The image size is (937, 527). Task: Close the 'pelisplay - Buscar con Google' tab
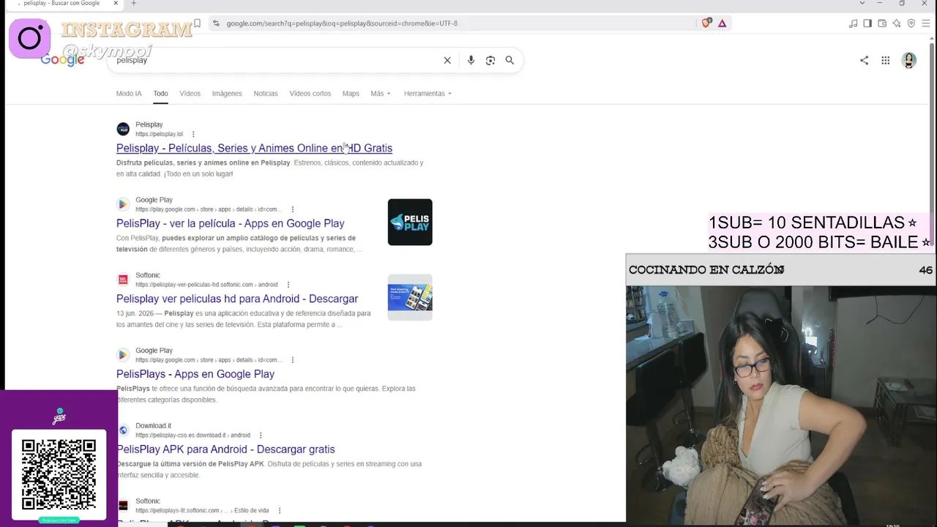click(x=116, y=4)
